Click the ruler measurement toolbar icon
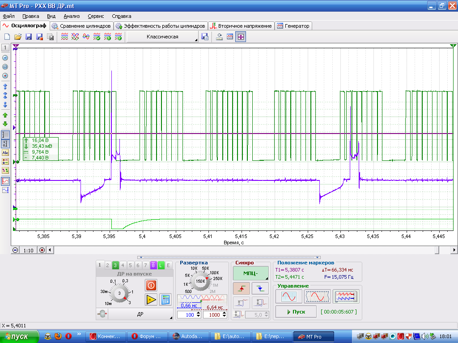458x343 pixels. click(x=219, y=37)
